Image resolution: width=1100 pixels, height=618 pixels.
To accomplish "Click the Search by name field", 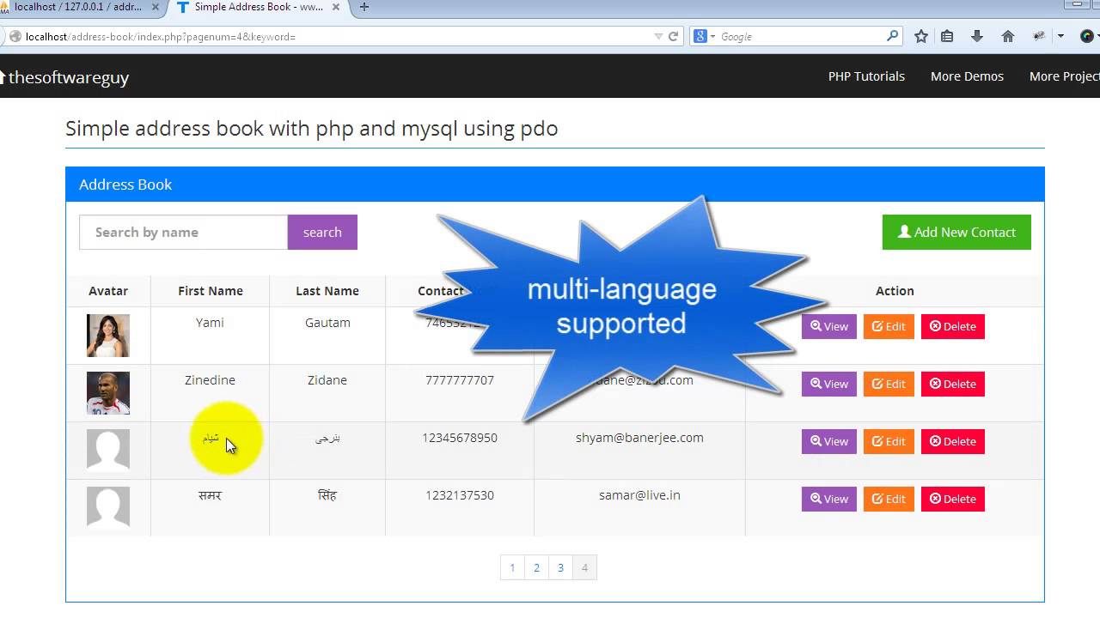I will tap(183, 232).
